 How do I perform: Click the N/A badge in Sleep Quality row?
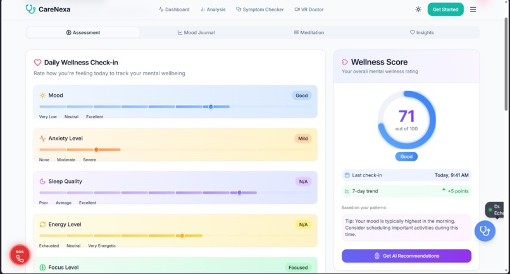tap(303, 181)
